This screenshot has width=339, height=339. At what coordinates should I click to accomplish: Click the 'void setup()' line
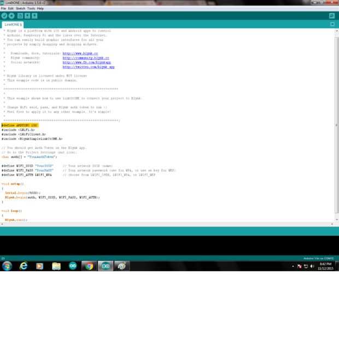coord(13,184)
